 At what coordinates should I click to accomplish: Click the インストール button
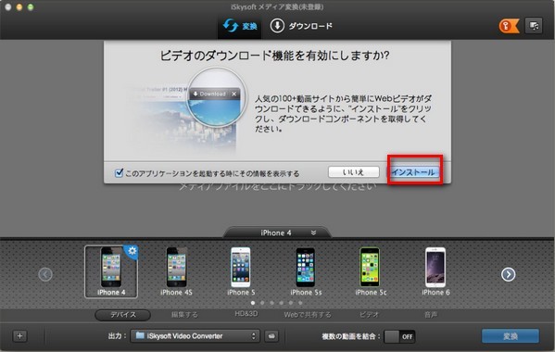[413, 172]
